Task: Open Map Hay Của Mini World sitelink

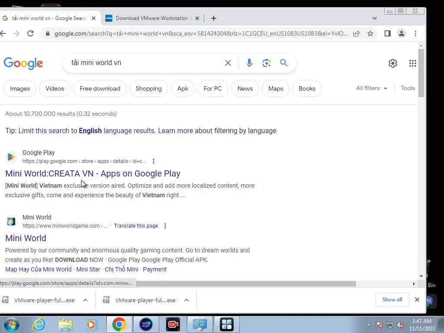Action: (x=39, y=269)
